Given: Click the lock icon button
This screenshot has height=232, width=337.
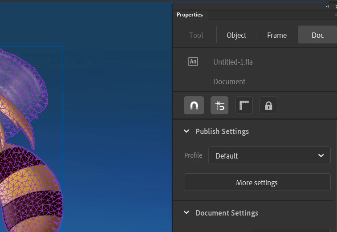Looking at the screenshot, I should (x=268, y=106).
